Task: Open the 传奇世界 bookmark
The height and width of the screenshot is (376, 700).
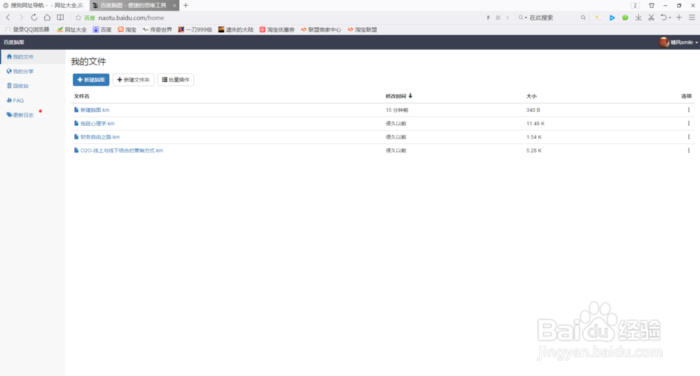Action: pyautogui.click(x=157, y=29)
